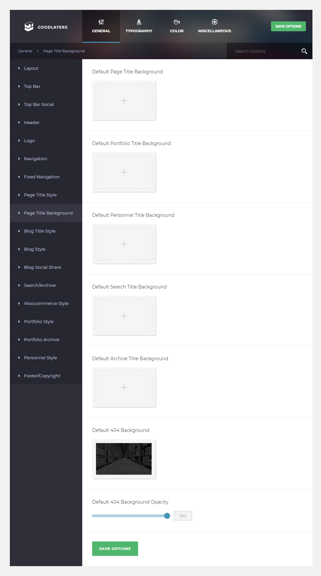Click the 404 background opacity slider handle
Viewport: 321px width, 576px height.
167,516
